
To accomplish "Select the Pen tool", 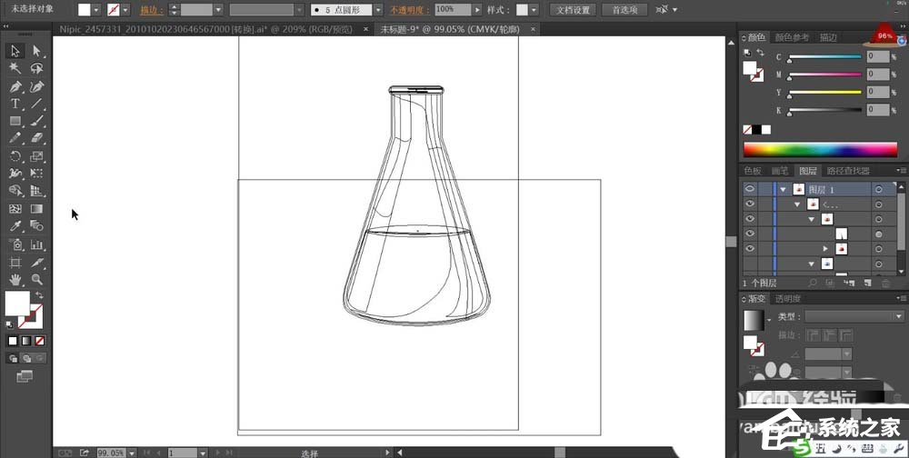I will (x=15, y=87).
